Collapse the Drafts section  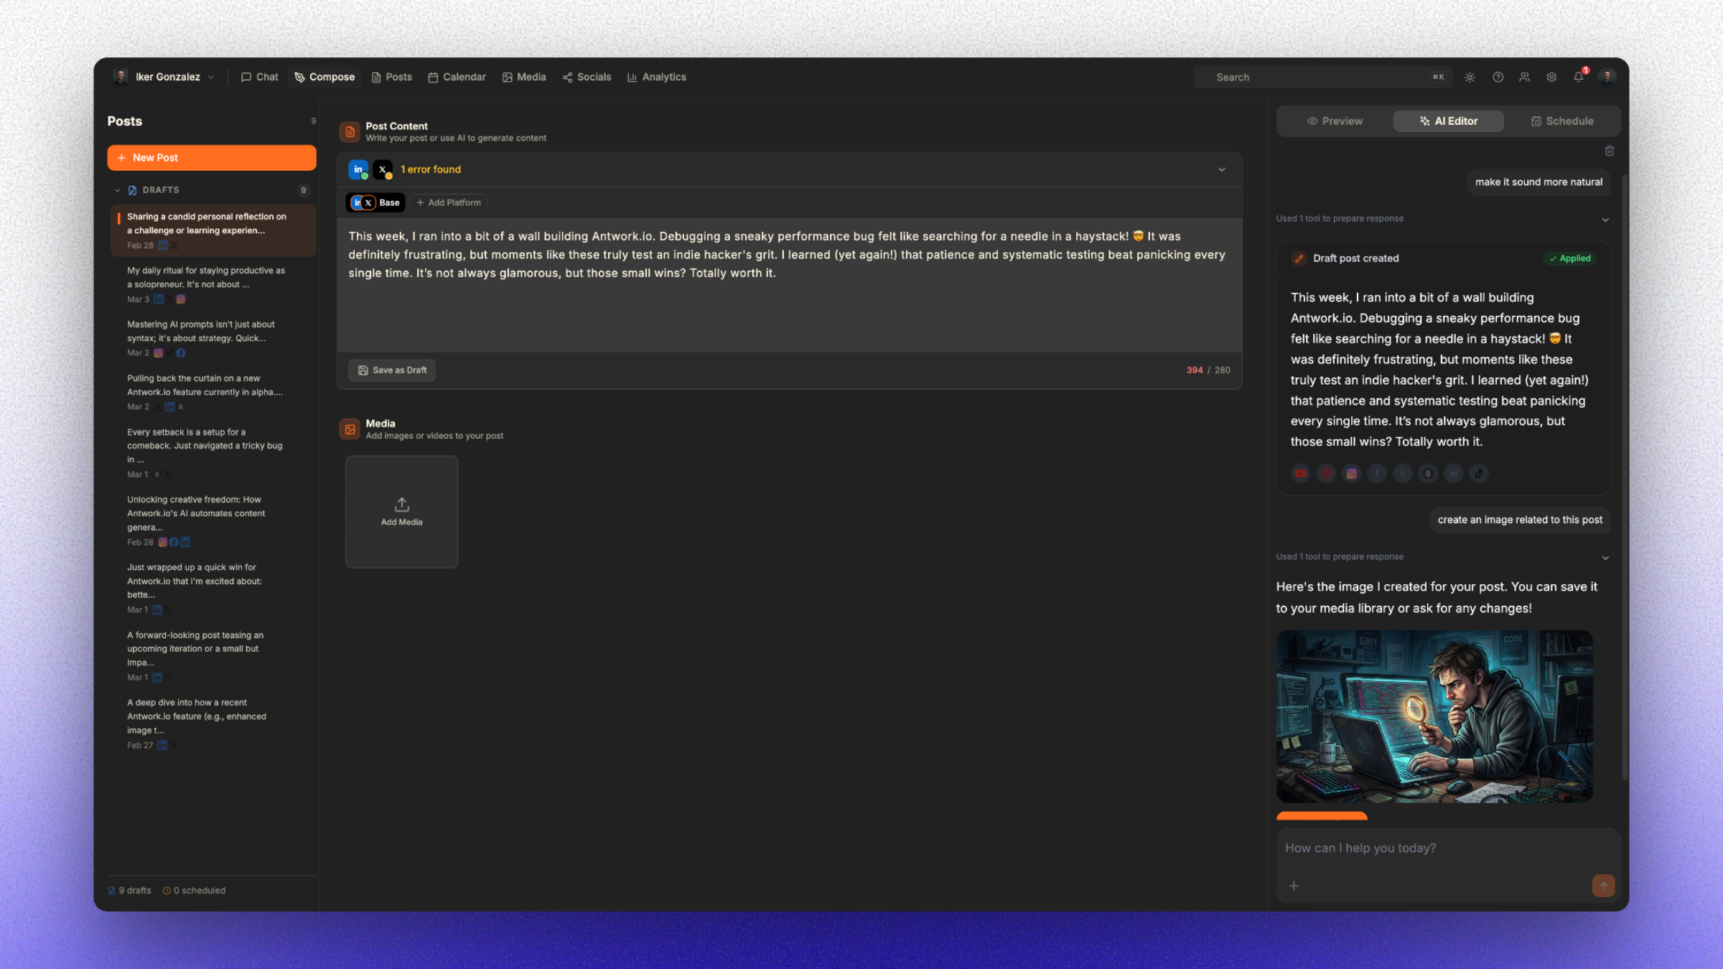click(x=118, y=189)
